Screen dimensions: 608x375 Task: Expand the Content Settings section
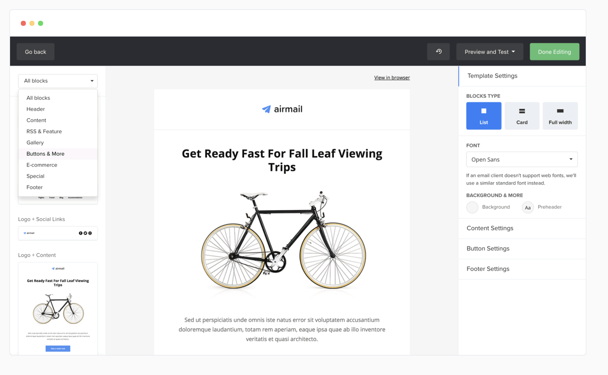point(490,228)
